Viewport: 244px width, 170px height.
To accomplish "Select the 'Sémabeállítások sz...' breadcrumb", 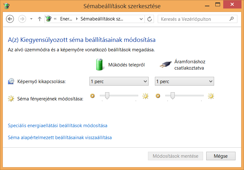I will pos(102,19).
